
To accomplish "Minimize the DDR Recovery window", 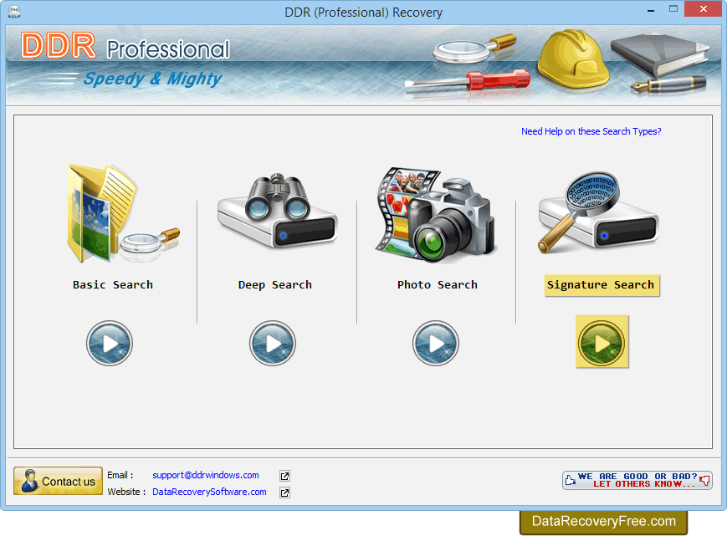I will click(x=651, y=10).
